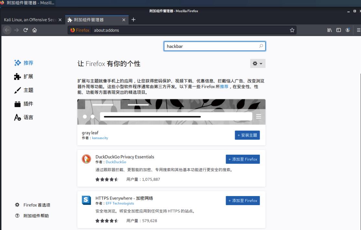Click the DuckDuckGo extension icon
This screenshot has height=230, width=361.
86,159
